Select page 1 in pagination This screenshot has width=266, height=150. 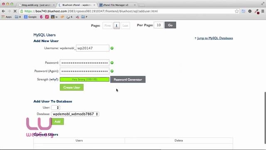(x=116, y=25)
